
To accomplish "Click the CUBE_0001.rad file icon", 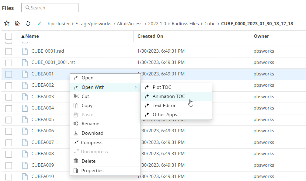I will click(25, 51).
